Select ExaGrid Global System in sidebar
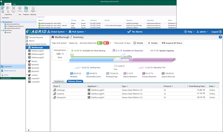 pos(36,44)
